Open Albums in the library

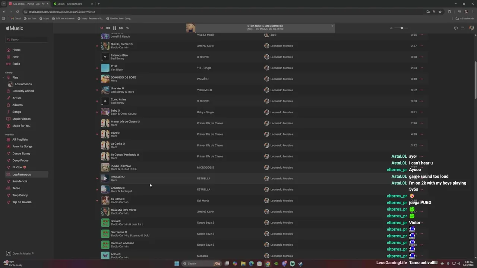[18, 105]
